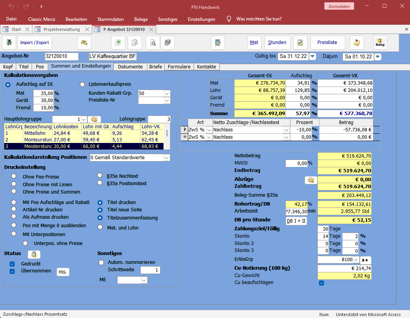Uncheck the Gedruckt checkbox

click(x=12, y=264)
